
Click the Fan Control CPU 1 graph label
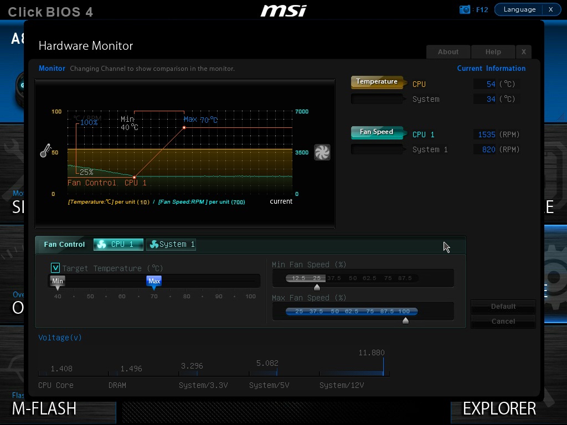(107, 183)
